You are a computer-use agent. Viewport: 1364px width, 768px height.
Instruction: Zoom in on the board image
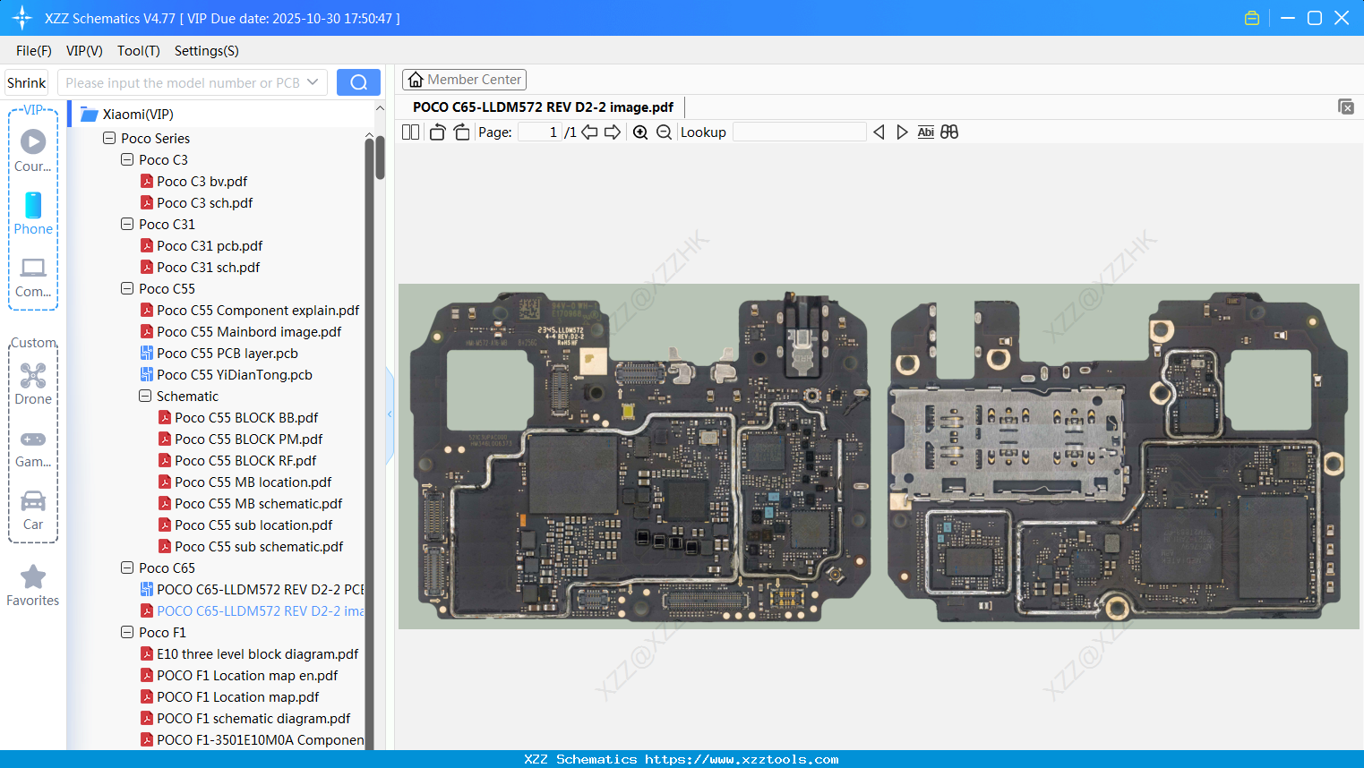[x=640, y=132]
